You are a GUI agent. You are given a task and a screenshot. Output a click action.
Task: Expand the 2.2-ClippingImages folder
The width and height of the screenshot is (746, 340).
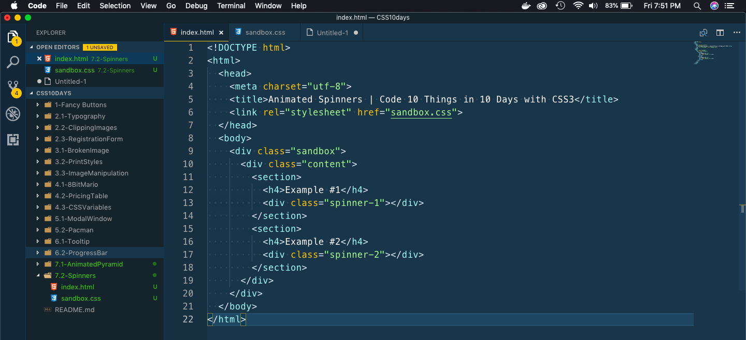[38, 127]
